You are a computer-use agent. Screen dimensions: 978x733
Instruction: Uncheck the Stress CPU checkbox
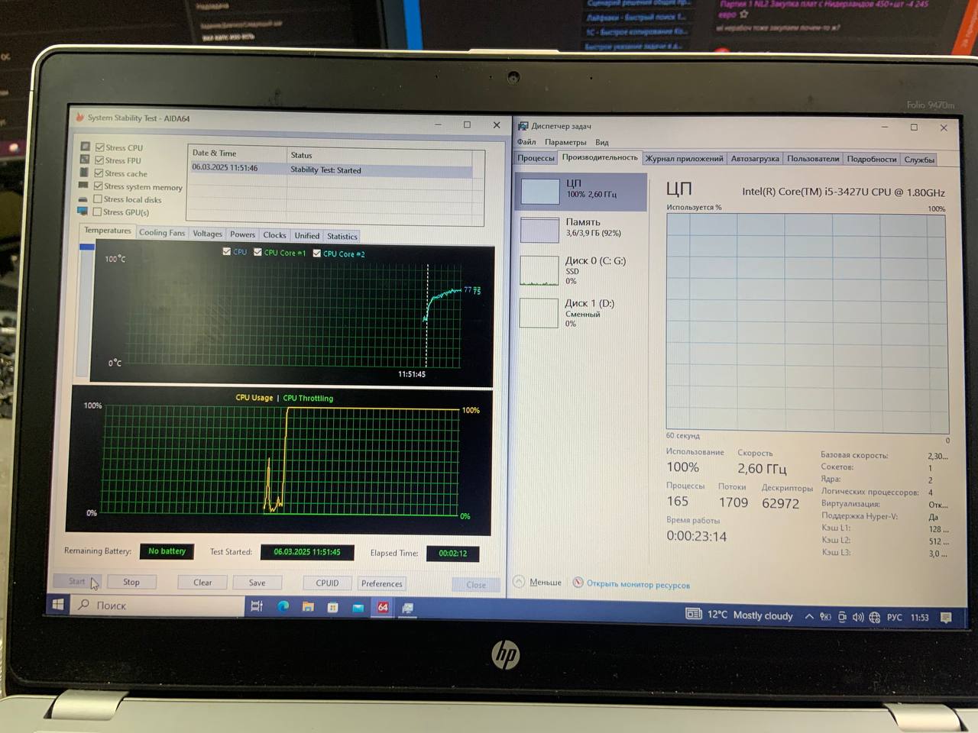click(x=99, y=147)
